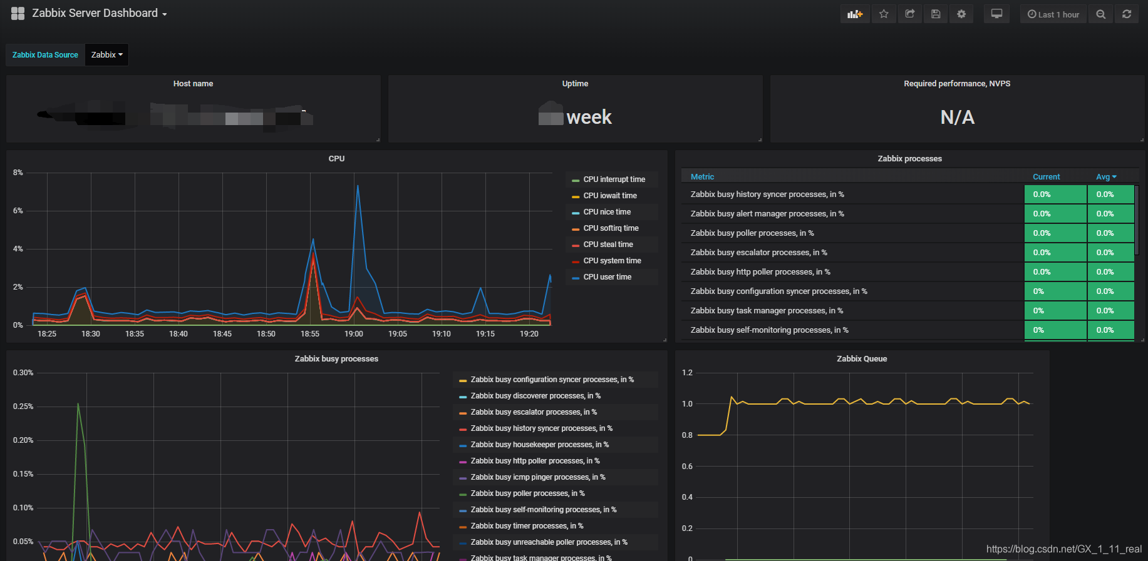
Task: Click CPU user time blue color swatch
Action: (x=576, y=278)
